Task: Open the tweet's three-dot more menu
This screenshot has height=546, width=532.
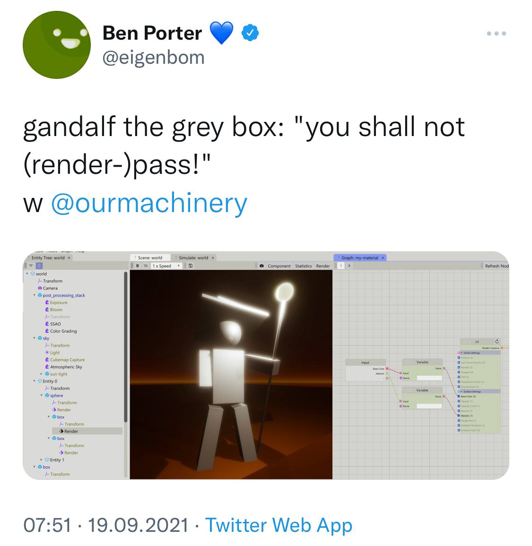Action: [497, 34]
